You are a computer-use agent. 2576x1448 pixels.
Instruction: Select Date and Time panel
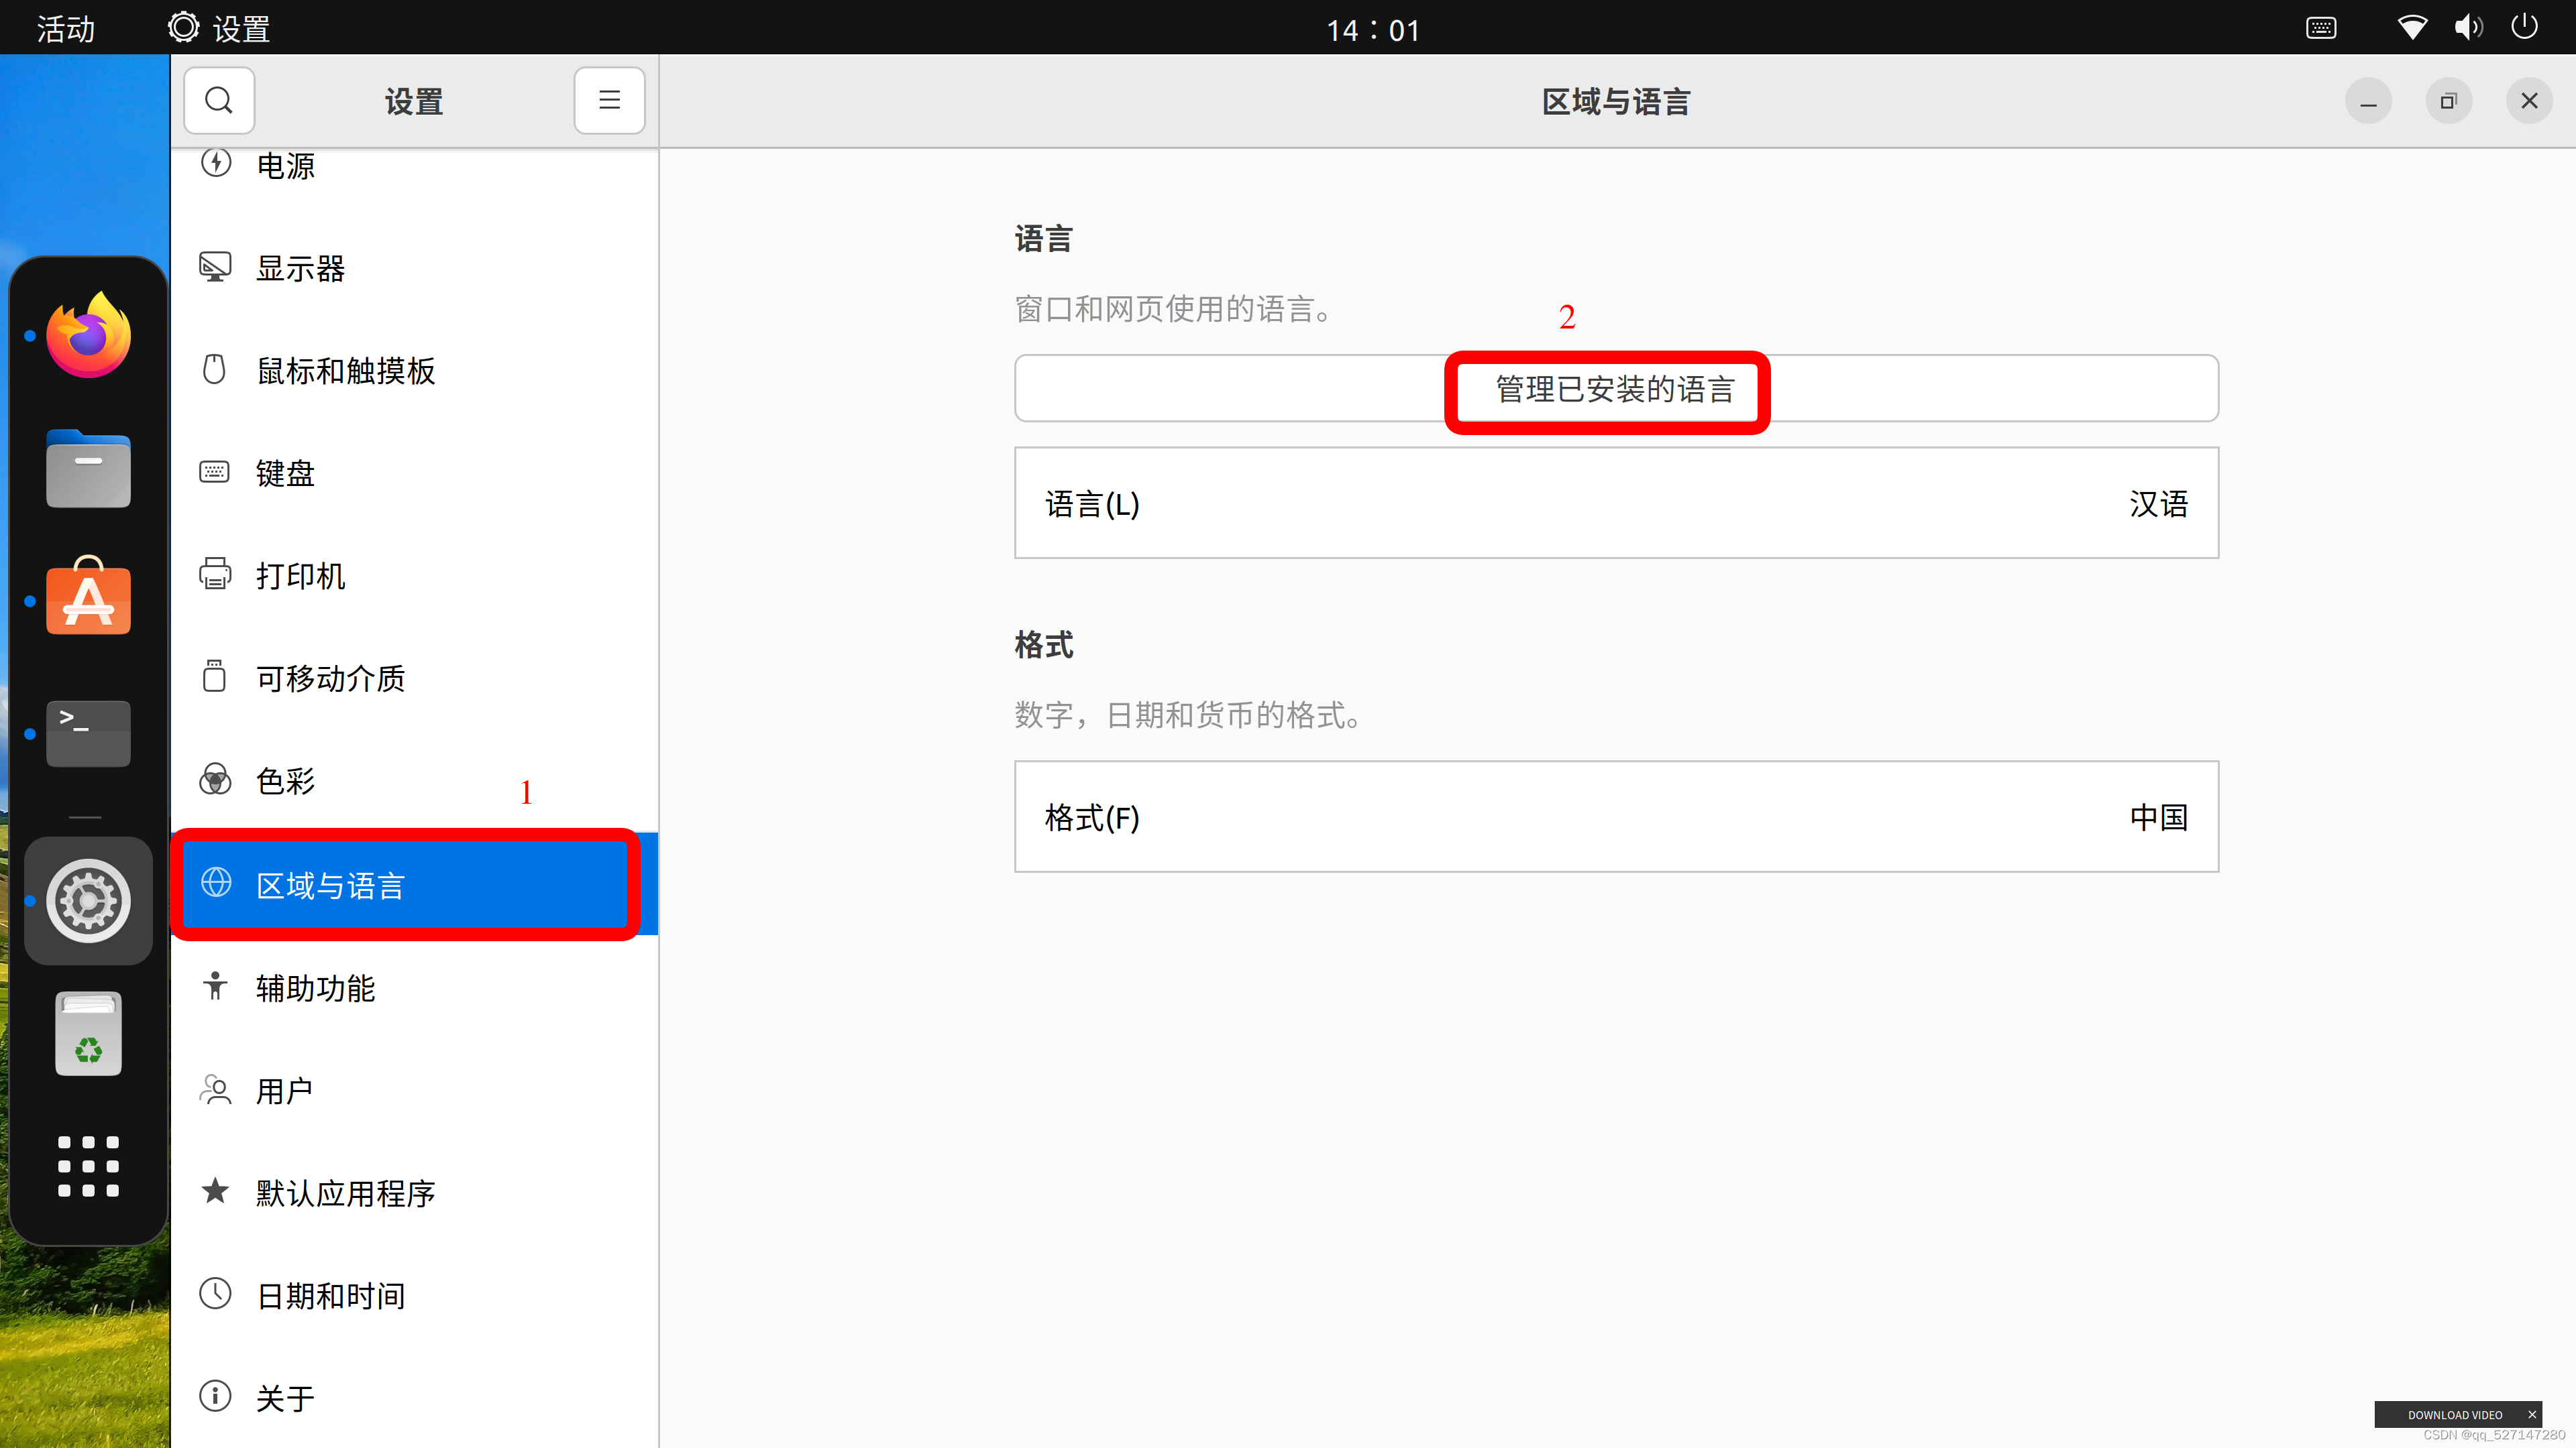(x=330, y=1295)
